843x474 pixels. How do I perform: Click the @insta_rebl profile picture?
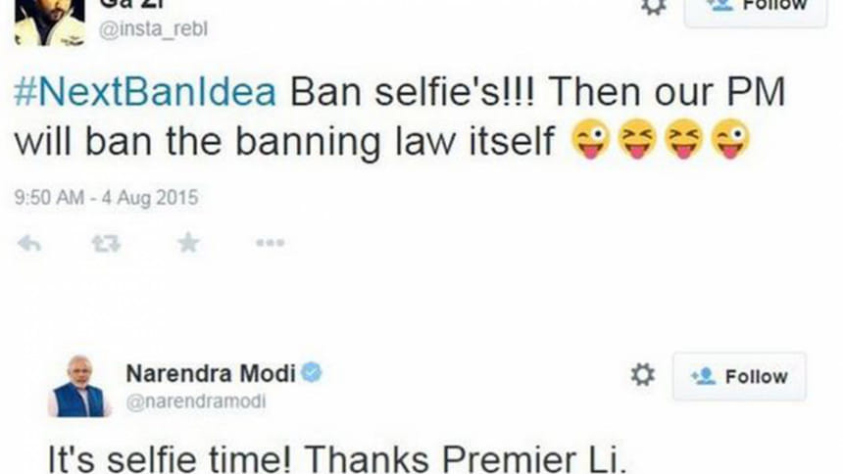coord(50,22)
